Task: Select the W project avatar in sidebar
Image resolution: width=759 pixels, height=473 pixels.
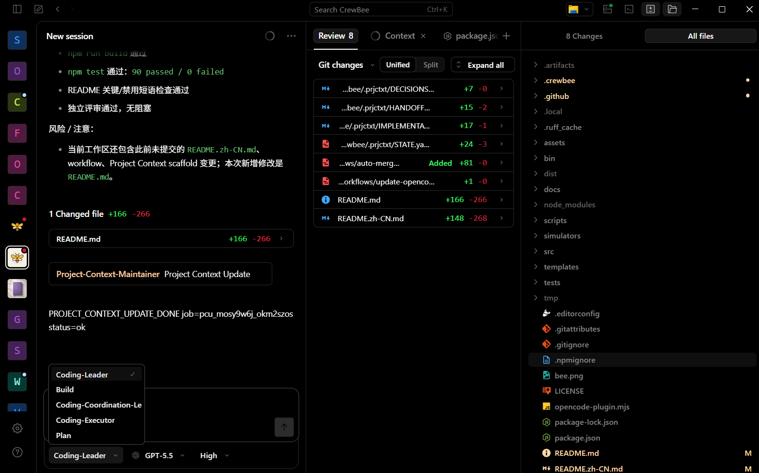Action: click(x=17, y=382)
